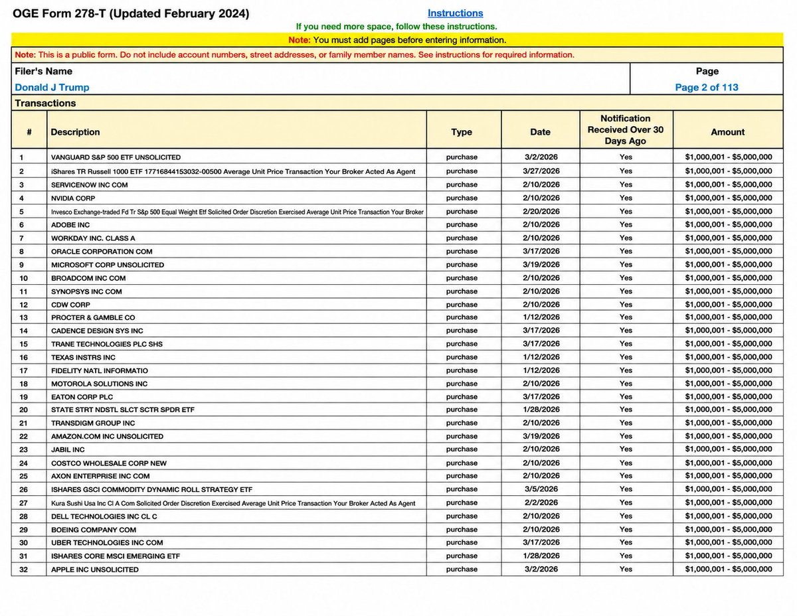Screen dimensions: 797x616
Task: Click UBER TECHNOLOGIES INC COM description
Action: 107,542
